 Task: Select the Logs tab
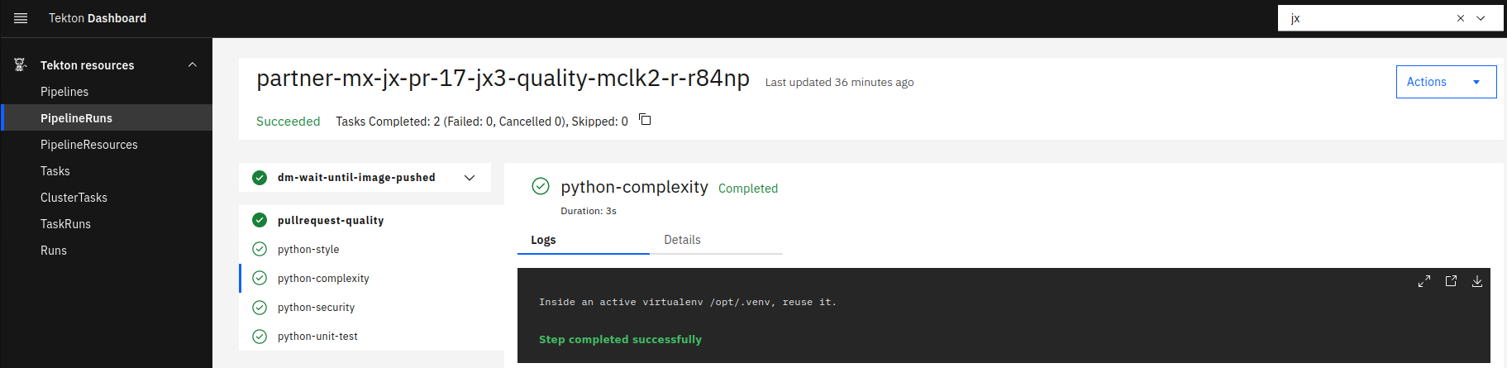point(543,240)
